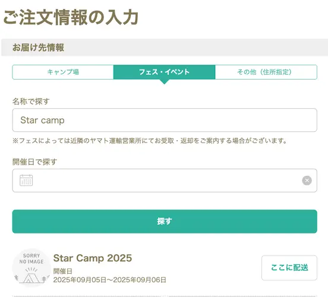Click the 開催日で探す label

(34, 162)
